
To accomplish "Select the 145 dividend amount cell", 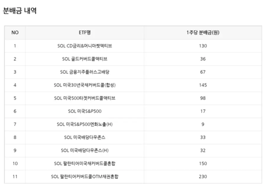I will [x=203, y=85].
